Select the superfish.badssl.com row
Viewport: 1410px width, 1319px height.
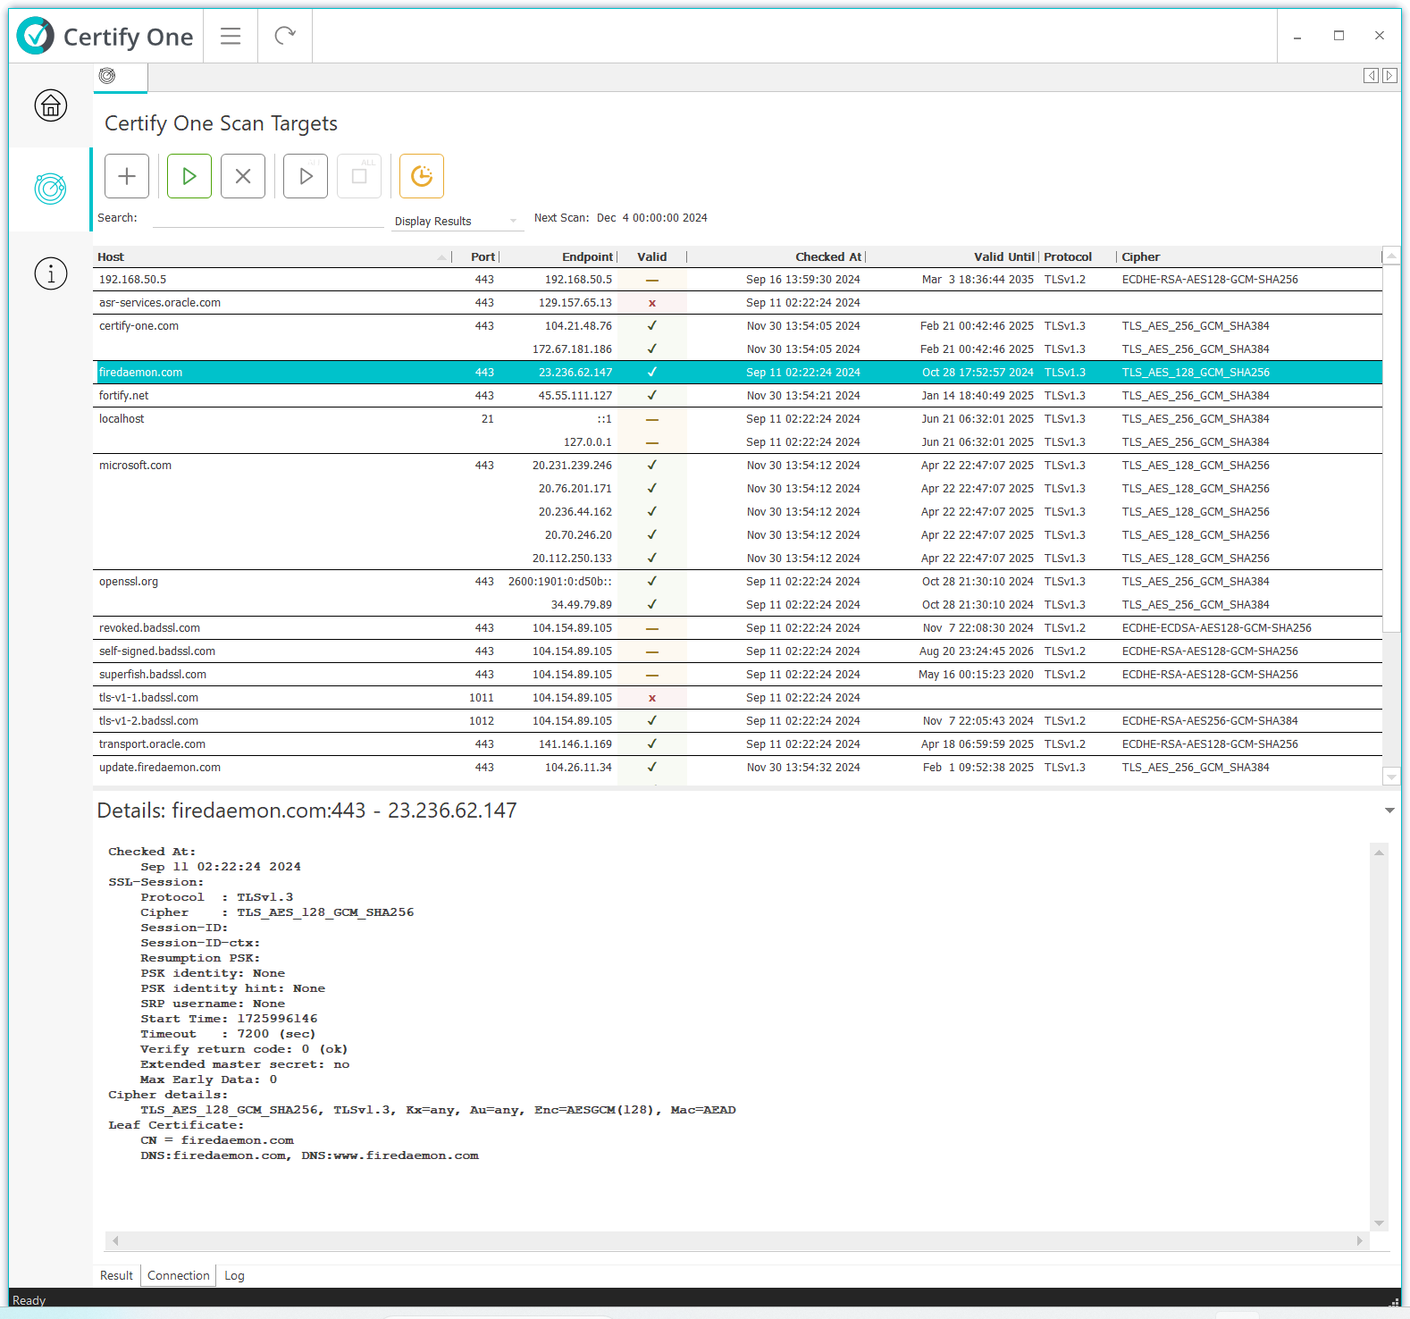(x=738, y=675)
